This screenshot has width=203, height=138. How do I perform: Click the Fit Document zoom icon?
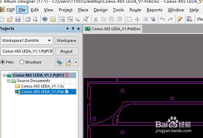click(62, 19)
